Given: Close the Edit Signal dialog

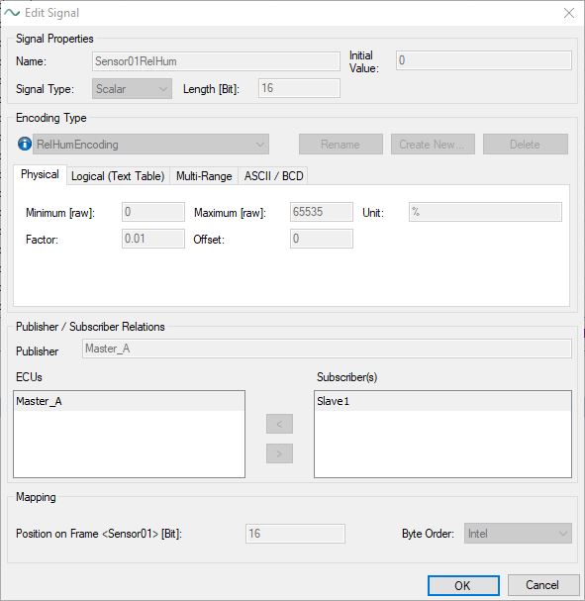Looking at the screenshot, I should point(569,13).
